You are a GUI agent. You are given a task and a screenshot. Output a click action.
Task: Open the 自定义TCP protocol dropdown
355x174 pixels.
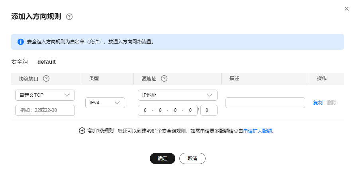45,95
